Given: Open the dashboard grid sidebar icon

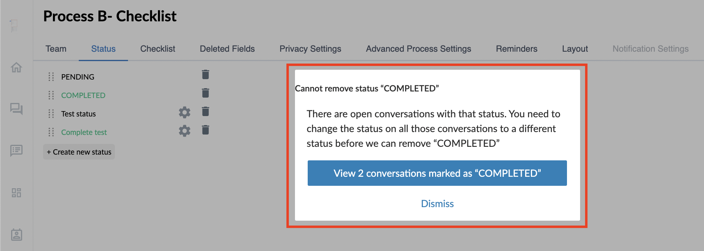Looking at the screenshot, I should (x=16, y=193).
